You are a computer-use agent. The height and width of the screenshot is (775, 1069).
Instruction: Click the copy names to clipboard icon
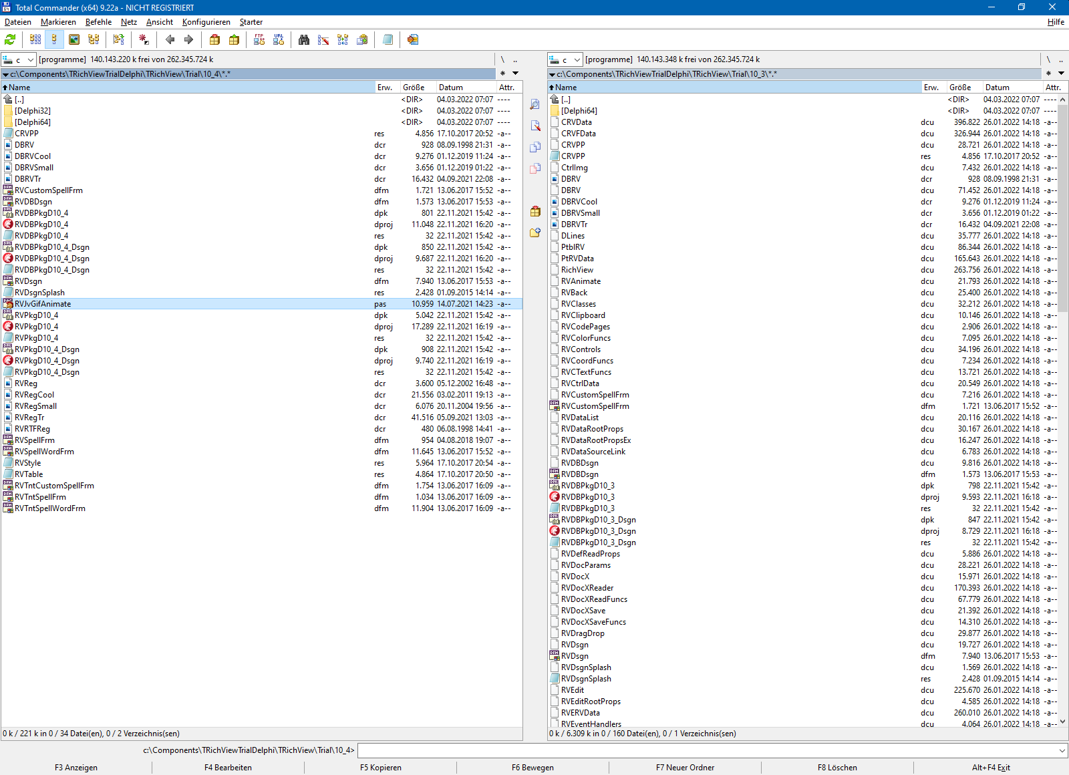pos(362,40)
